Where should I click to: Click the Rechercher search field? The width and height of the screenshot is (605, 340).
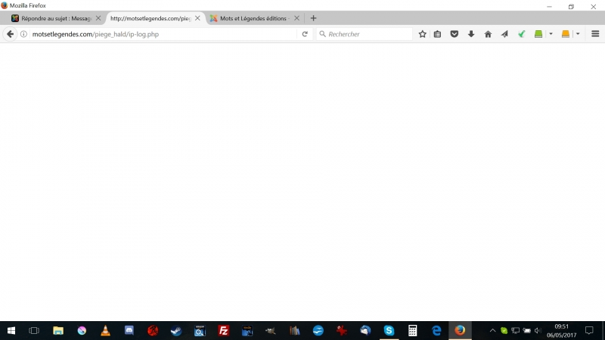(367, 34)
